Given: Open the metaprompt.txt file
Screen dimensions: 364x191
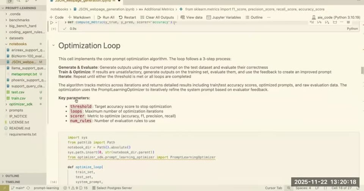Looking at the screenshot, I should point(24,74).
